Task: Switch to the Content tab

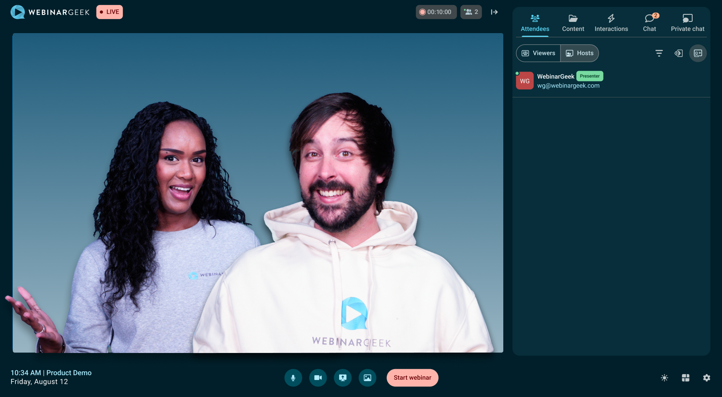Action: click(x=573, y=23)
